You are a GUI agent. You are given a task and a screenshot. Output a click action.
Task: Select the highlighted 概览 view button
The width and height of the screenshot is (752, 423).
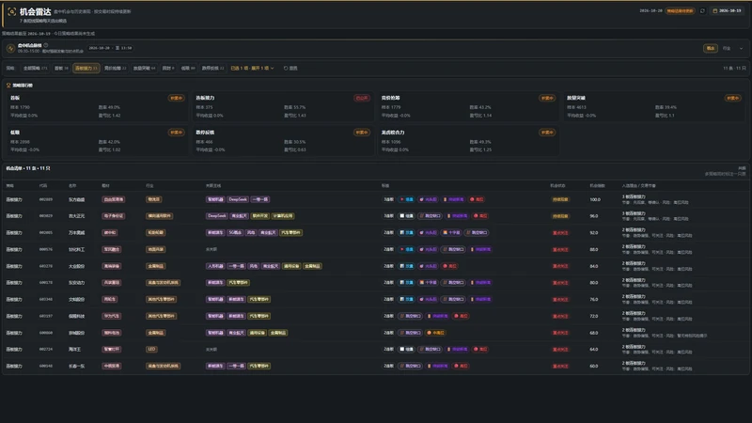[x=711, y=48]
